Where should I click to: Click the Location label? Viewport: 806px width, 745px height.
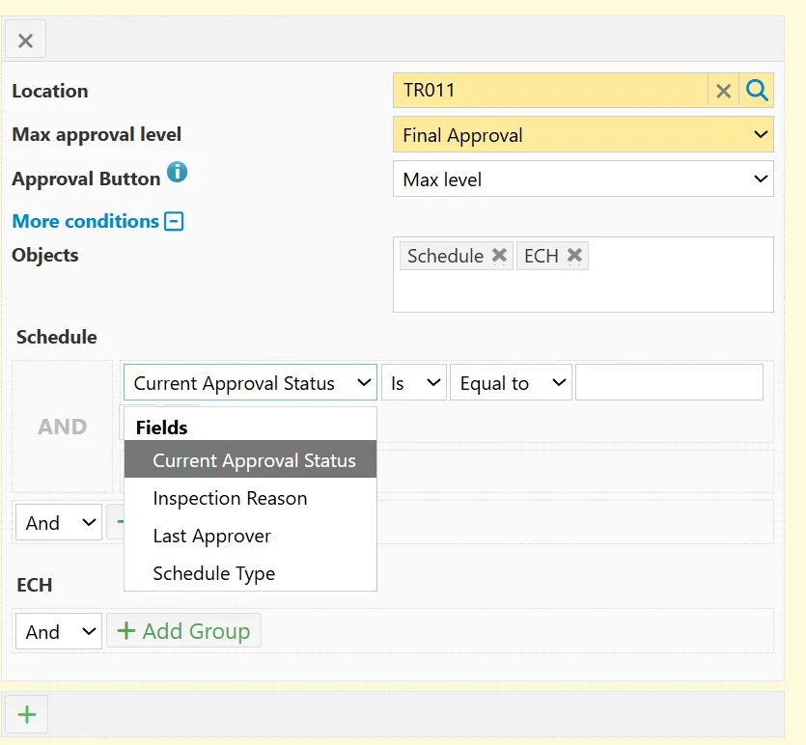[50, 91]
